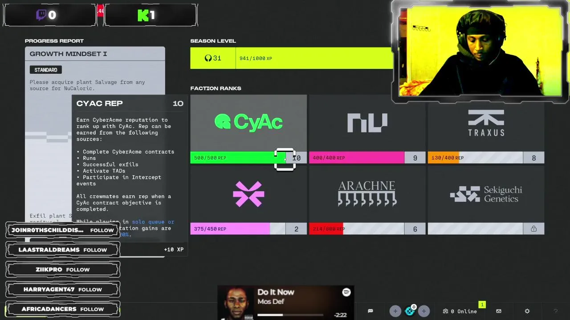Select the Sekiguchi Genetics faction card
570x320 pixels.
click(486, 194)
